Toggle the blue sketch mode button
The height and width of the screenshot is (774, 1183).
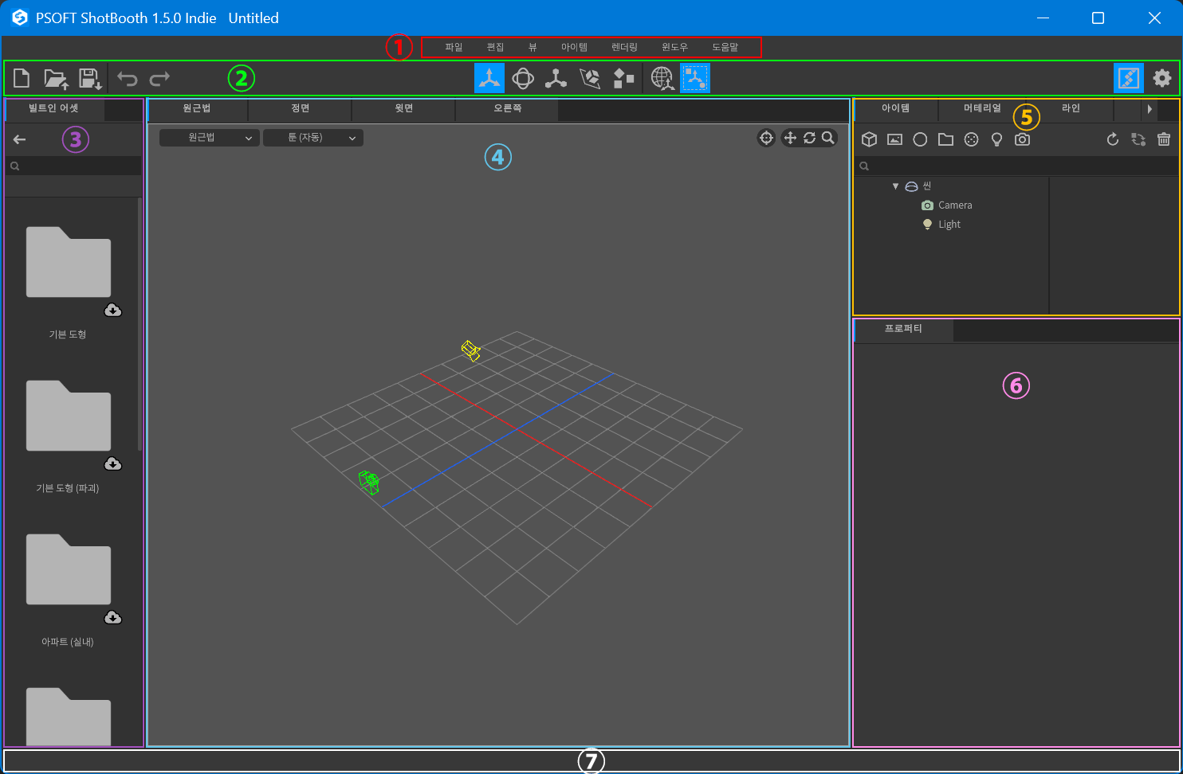coord(1128,78)
